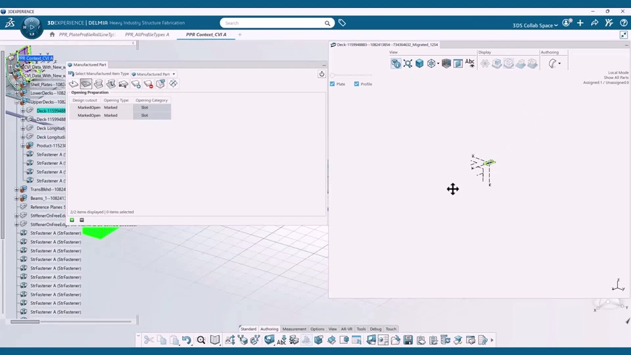
Task: Select the PPR Context_CVI A tab
Action: [x=206, y=35]
